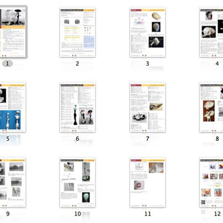
Task: Select page 9 thumbnail
Action: (12, 183)
